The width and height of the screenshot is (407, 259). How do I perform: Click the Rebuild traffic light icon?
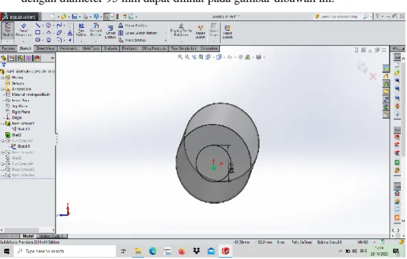point(117,16)
